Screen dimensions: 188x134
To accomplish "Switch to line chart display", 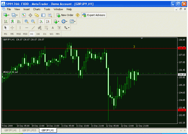I will pos(19,22).
